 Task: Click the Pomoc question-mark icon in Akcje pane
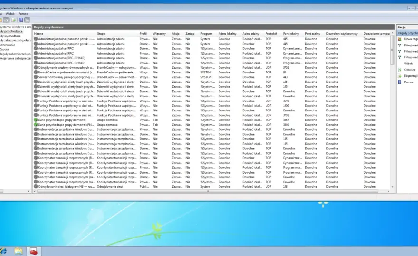[399, 82]
